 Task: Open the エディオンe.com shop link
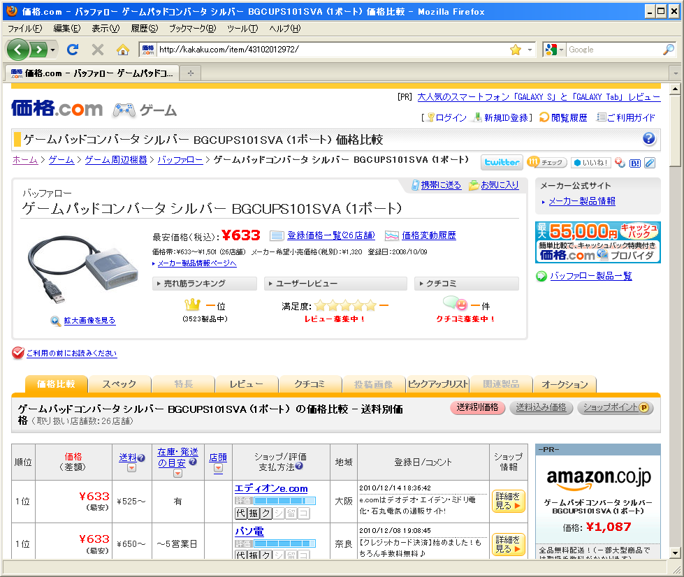271,488
